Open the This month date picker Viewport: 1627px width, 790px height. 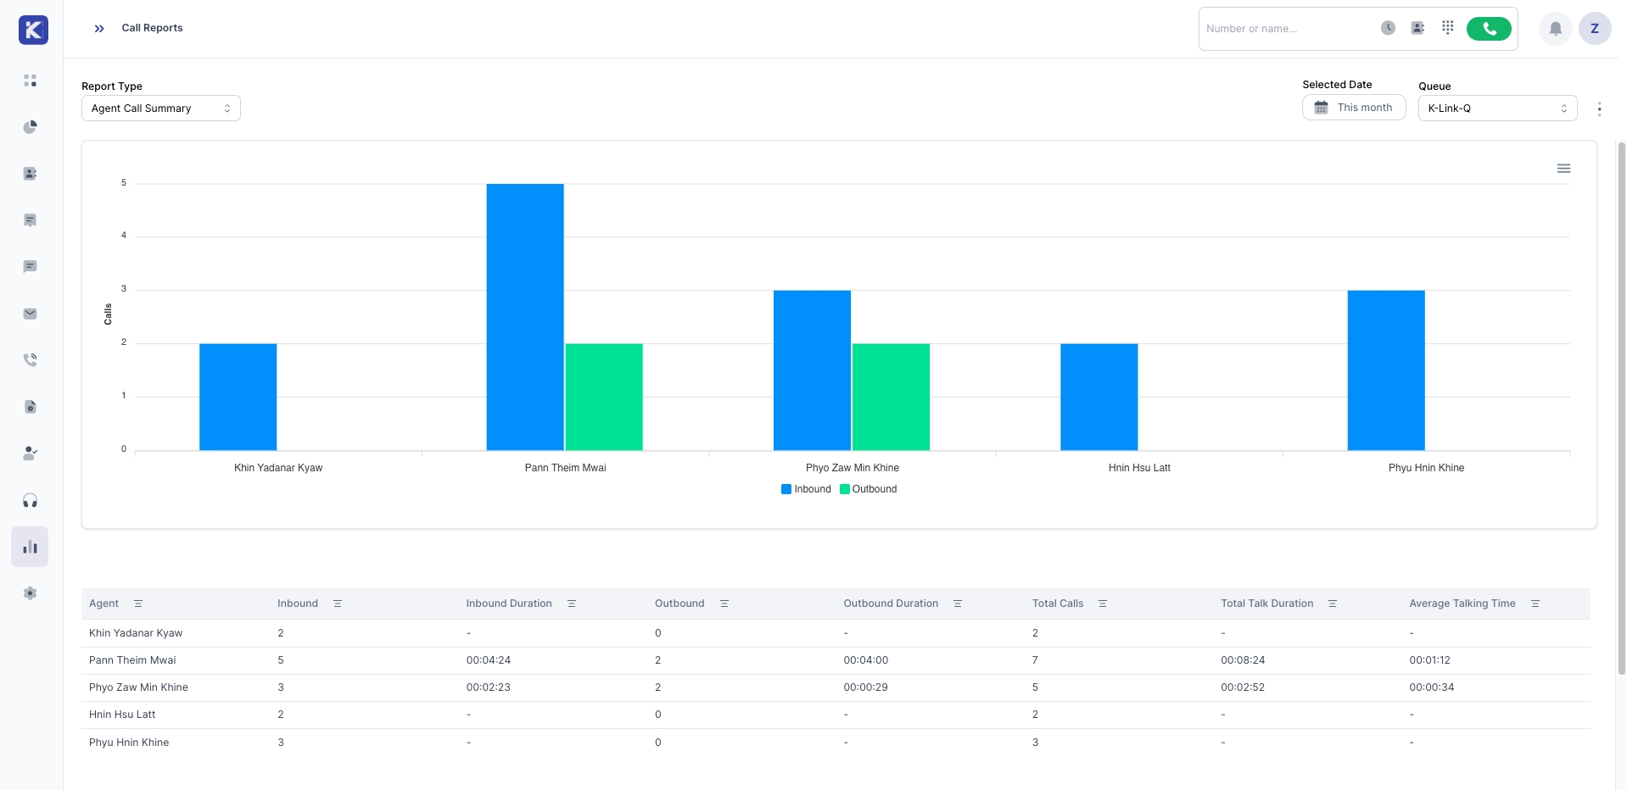click(1353, 108)
